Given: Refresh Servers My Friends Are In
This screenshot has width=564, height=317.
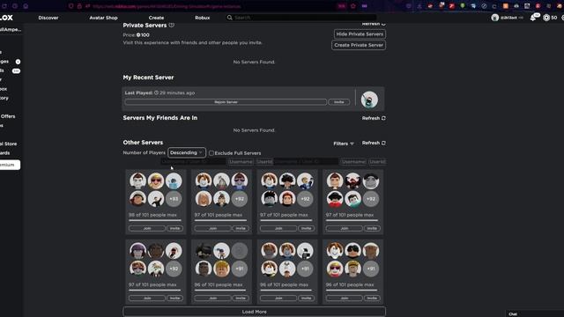Looking at the screenshot, I should click(374, 118).
